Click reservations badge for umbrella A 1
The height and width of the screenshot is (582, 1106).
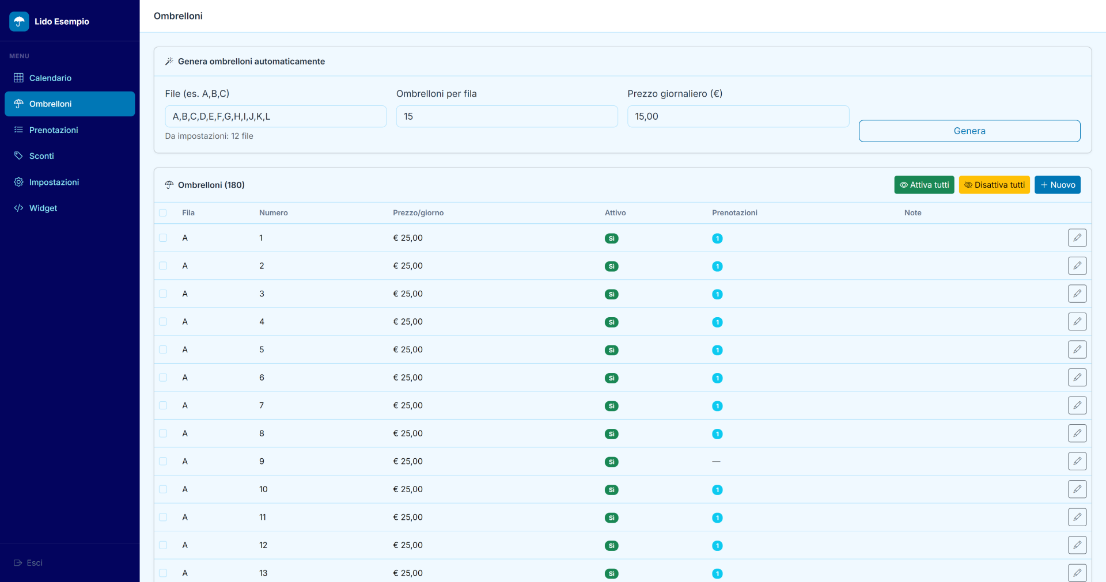pos(717,238)
